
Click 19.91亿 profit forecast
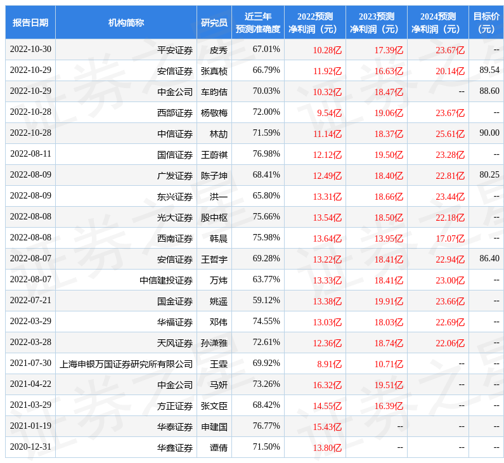(389, 301)
